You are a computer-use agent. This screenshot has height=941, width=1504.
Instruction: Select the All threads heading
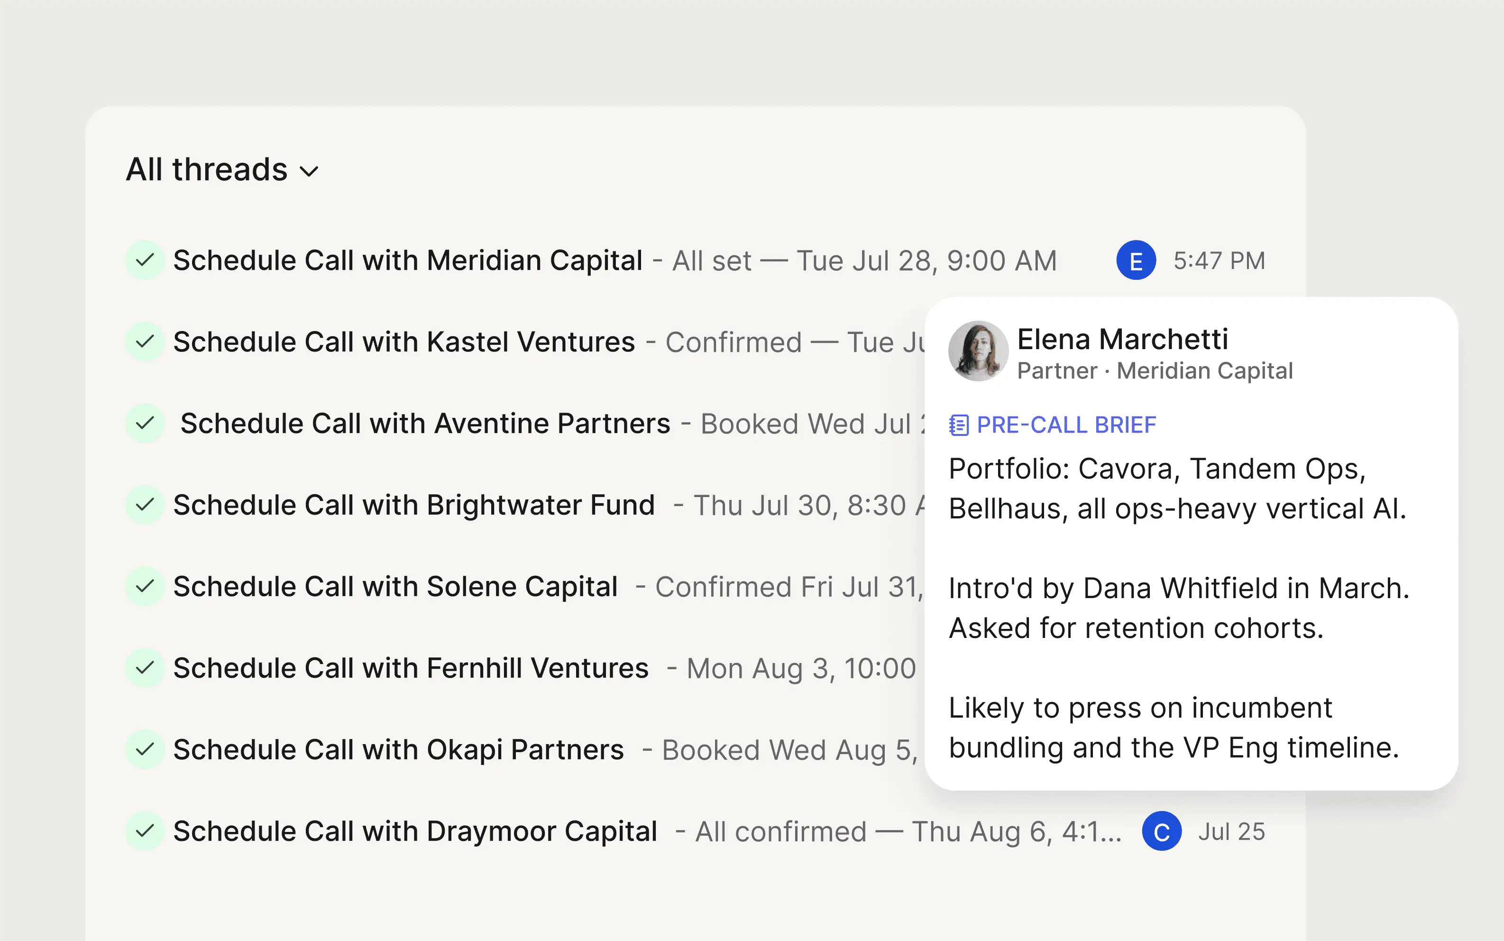click(x=207, y=169)
